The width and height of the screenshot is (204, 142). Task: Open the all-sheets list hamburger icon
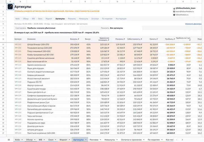tap(9, 140)
